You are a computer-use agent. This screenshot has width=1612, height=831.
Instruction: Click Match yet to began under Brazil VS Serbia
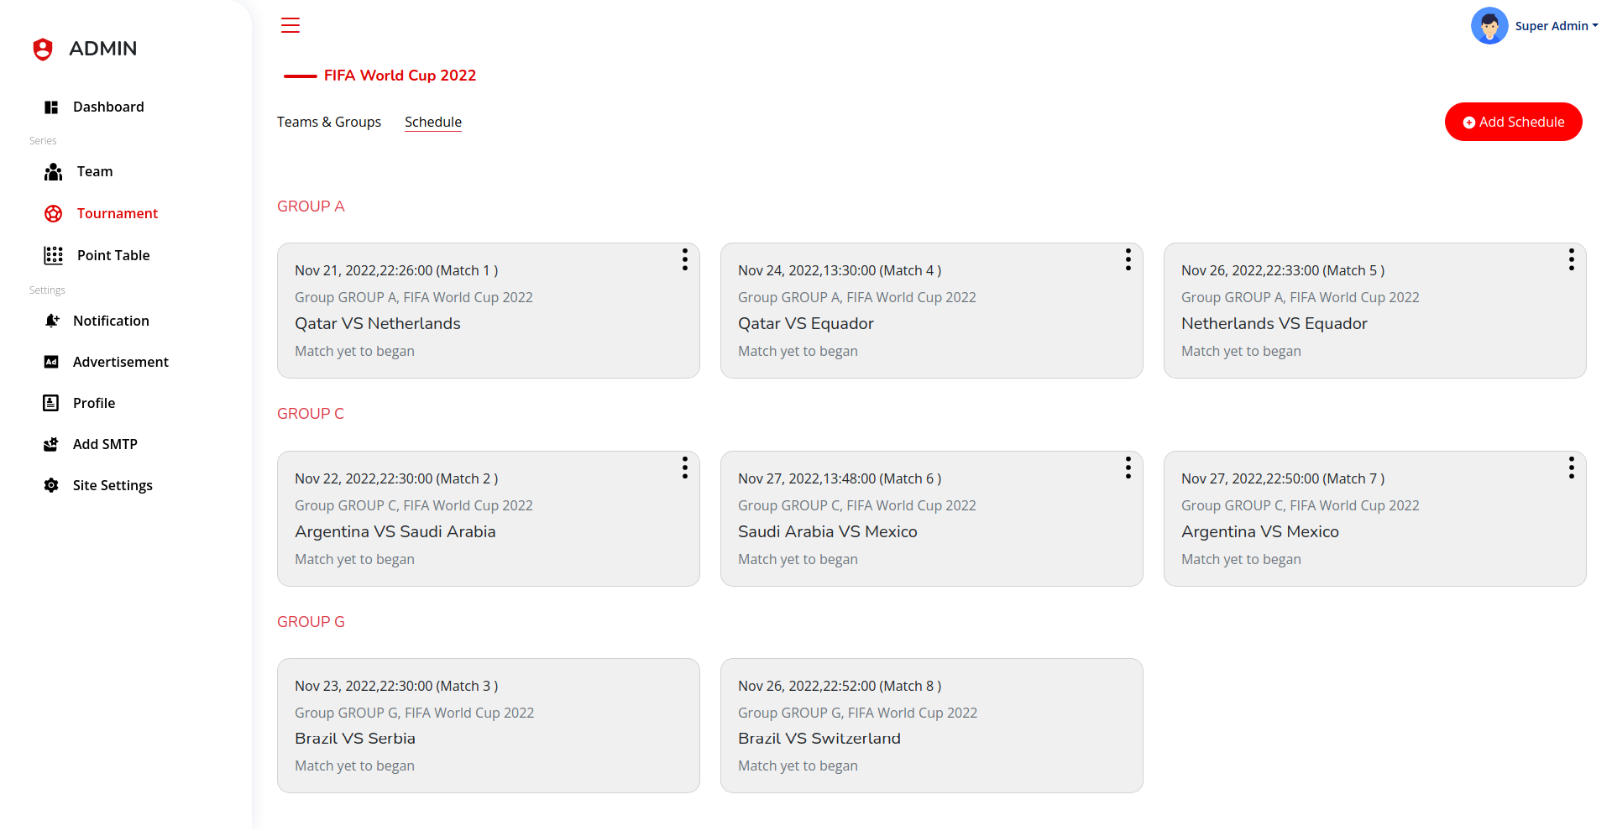(354, 766)
